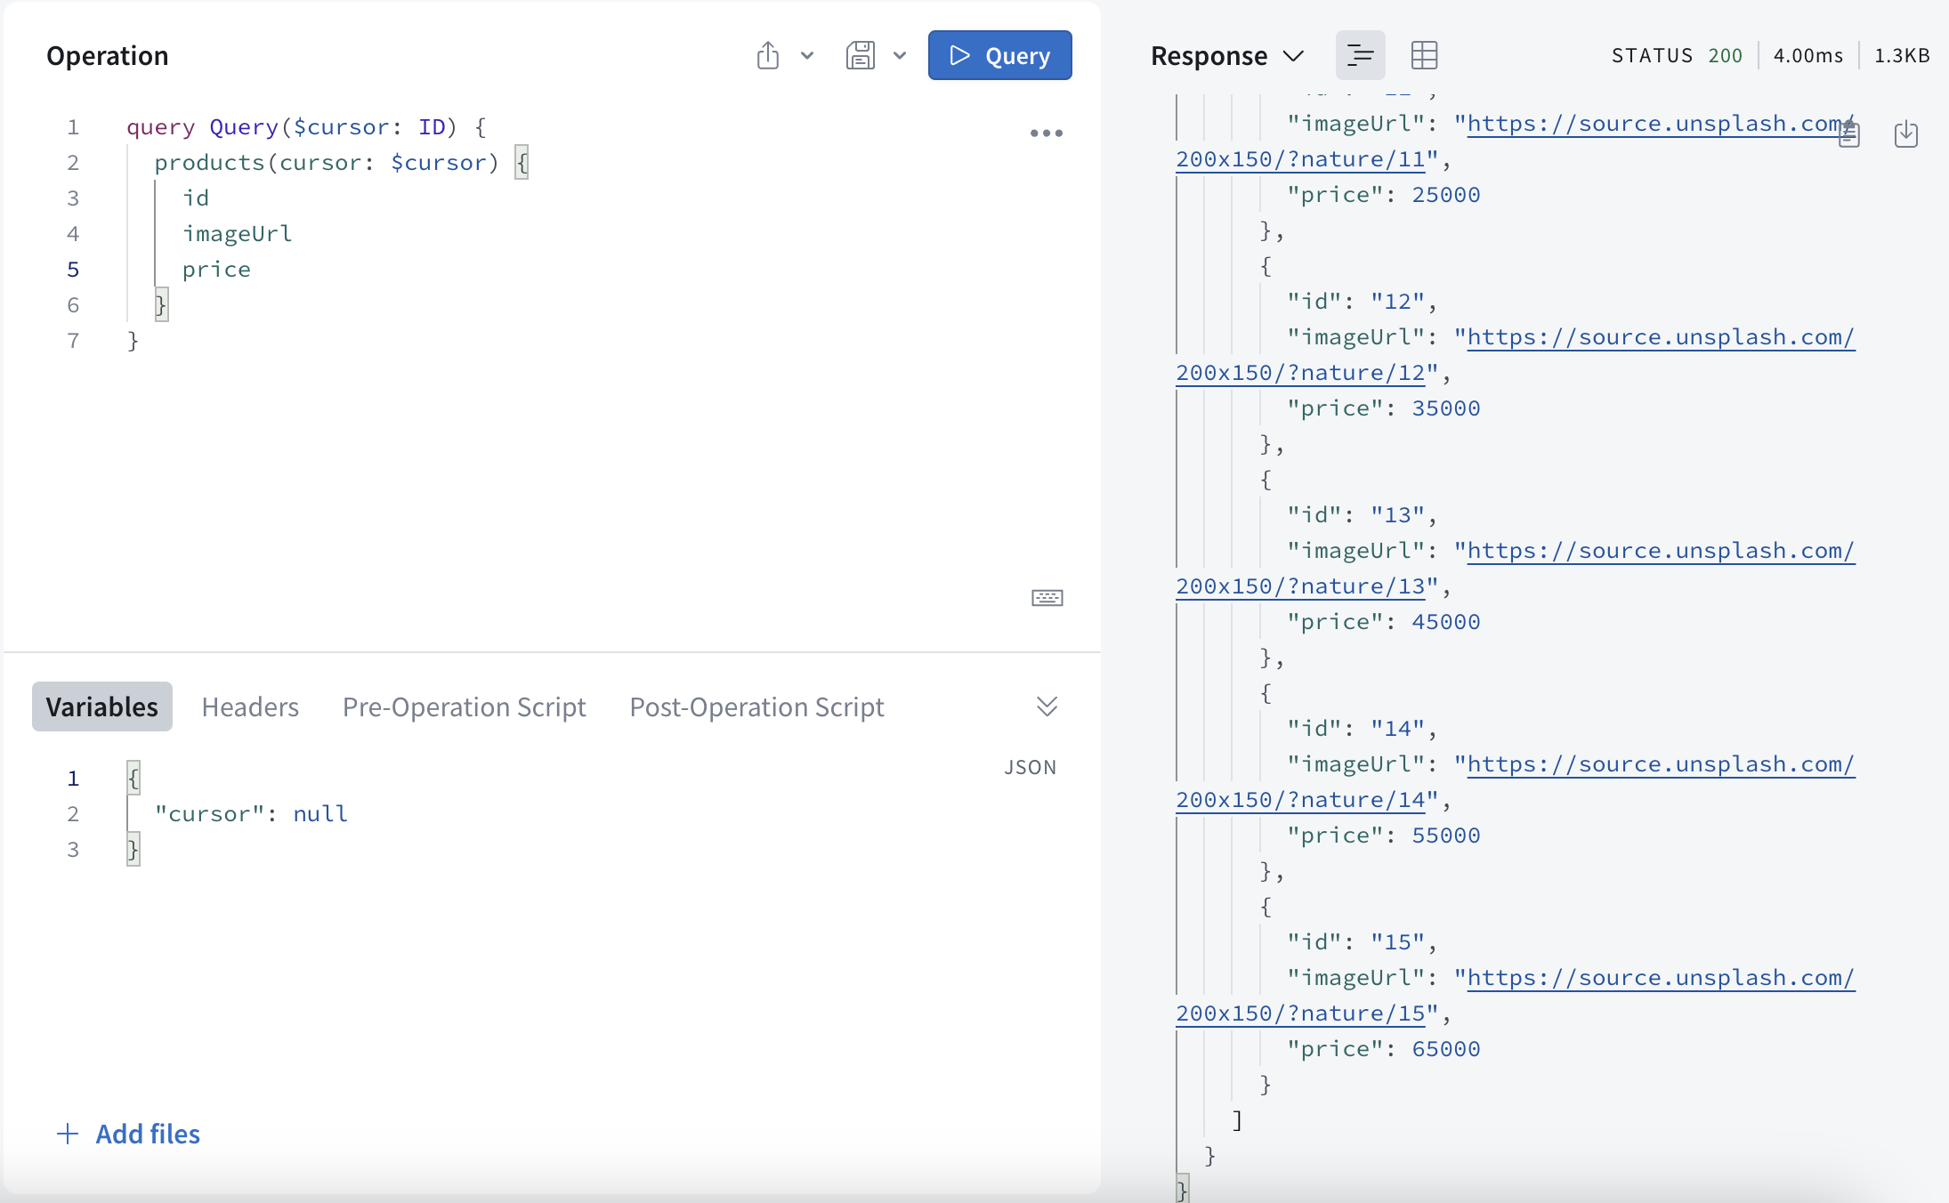Run the operation with Query button
The height and width of the screenshot is (1203, 1949).
click(x=999, y=55)
